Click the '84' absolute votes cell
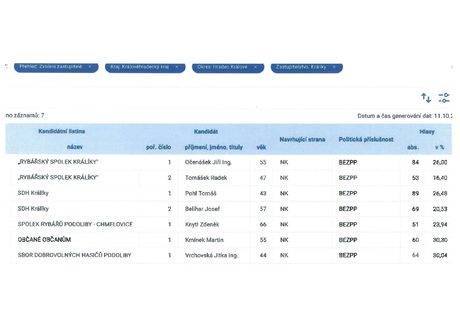 click(x=415, y=162)
